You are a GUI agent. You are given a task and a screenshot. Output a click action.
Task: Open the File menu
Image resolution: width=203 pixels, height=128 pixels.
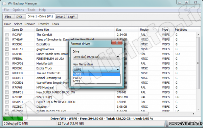[6, 10]
